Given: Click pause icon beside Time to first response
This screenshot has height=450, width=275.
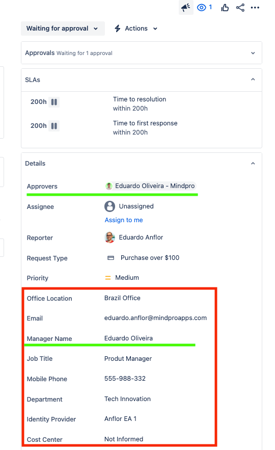Looking at the screenshot, I should coord(54,126).
